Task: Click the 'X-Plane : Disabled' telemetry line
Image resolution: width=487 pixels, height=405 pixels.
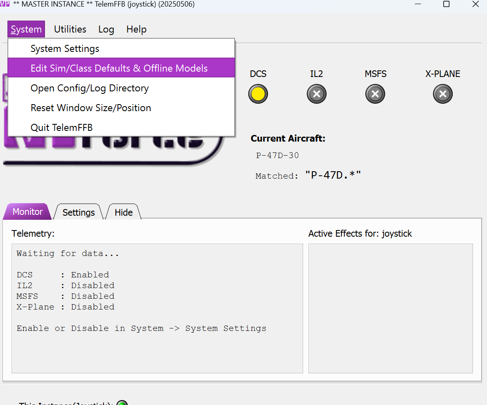Action: (x=66, y=307)
